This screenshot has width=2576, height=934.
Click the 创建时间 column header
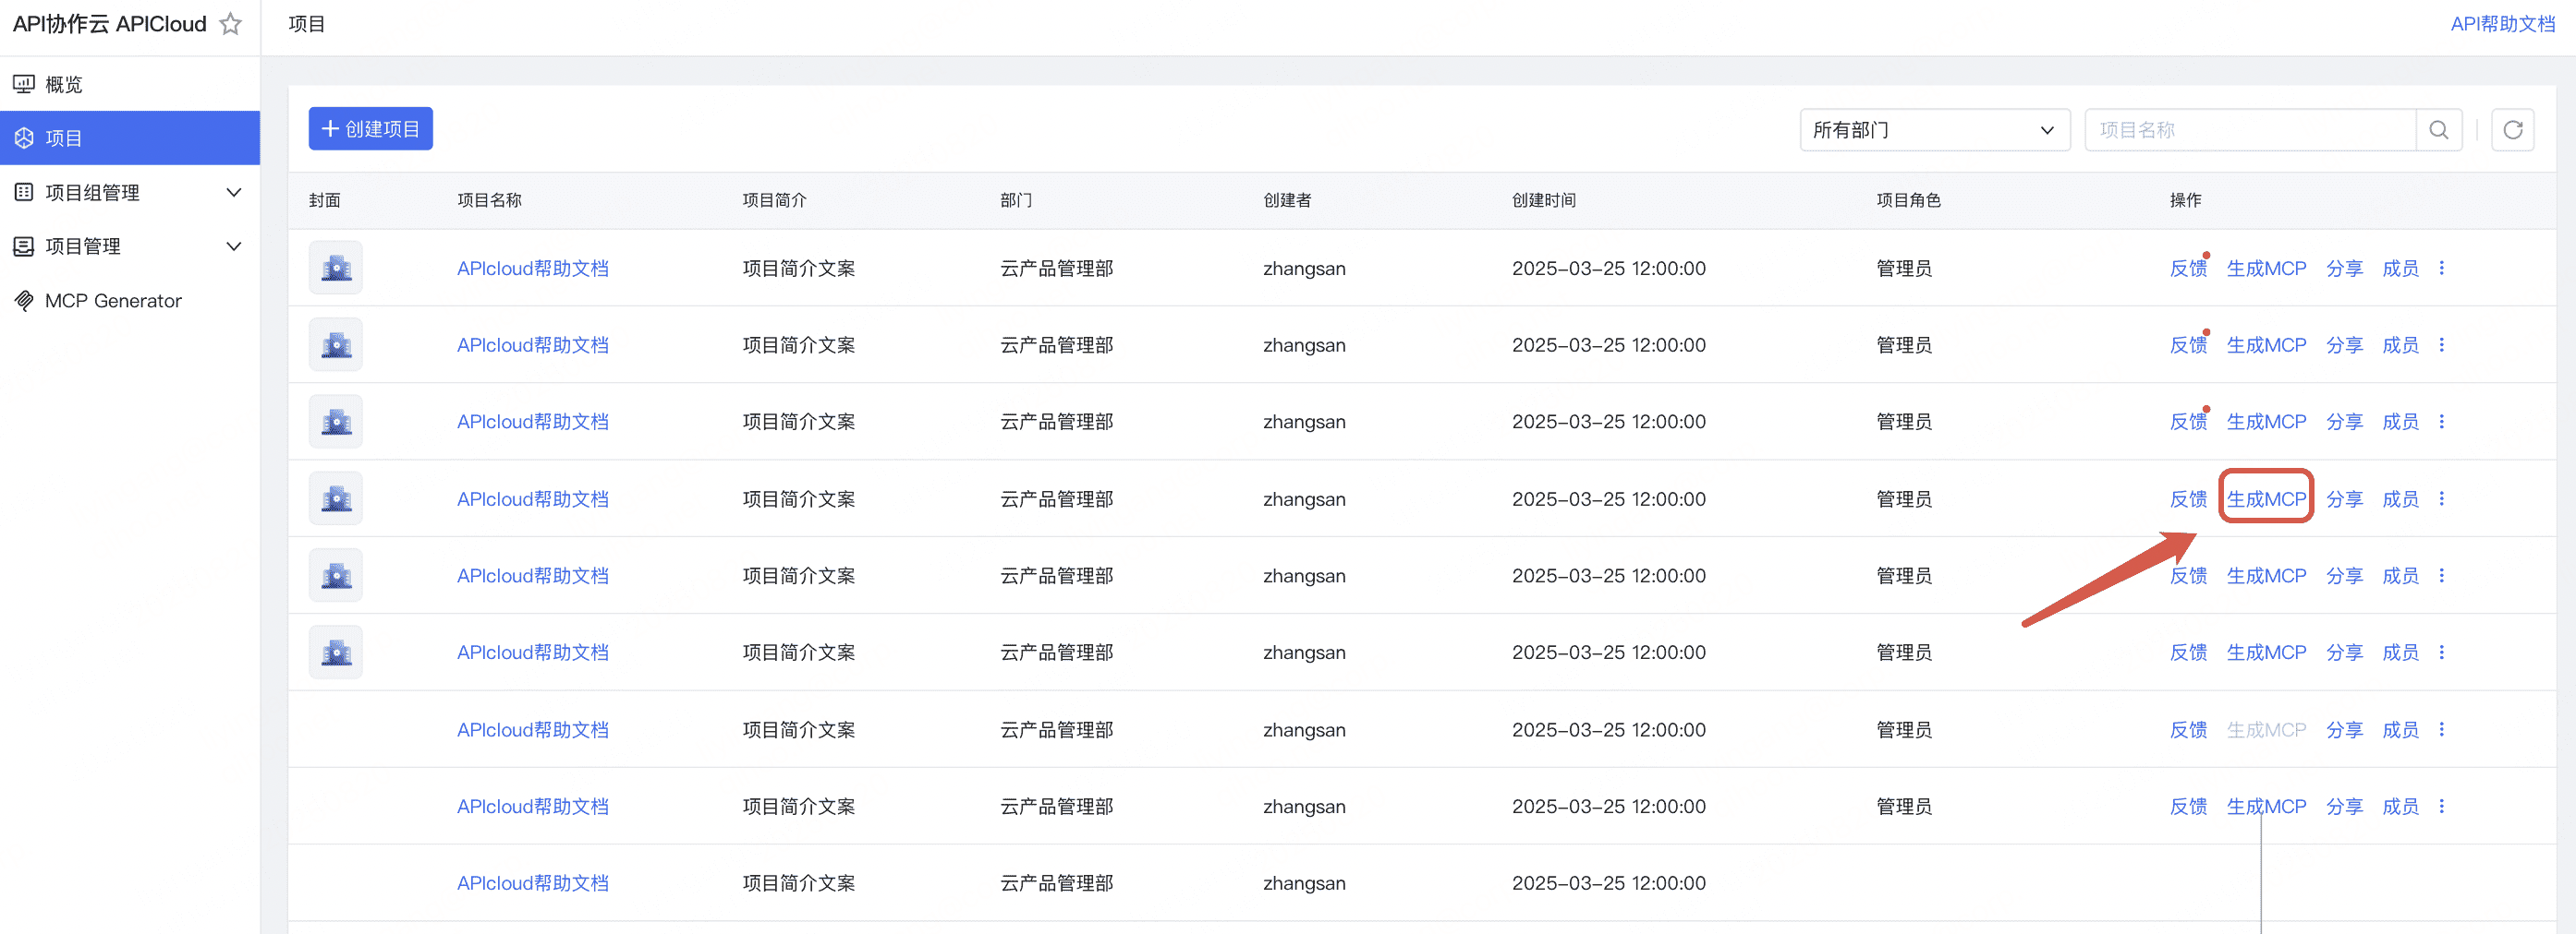(1543, 199)
